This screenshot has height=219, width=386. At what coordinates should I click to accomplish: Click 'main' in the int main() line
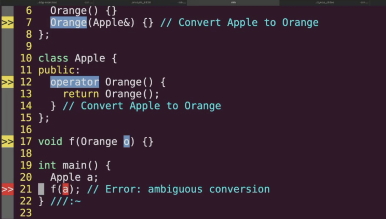[x=74, y=165]
